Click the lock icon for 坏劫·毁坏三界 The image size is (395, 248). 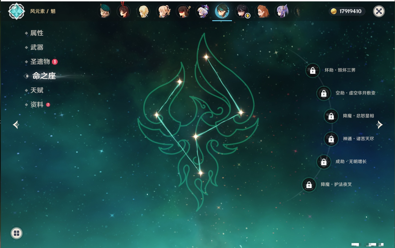313,70
